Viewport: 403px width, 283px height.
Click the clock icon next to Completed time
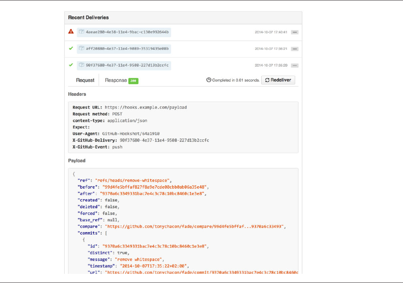(209, 80)
